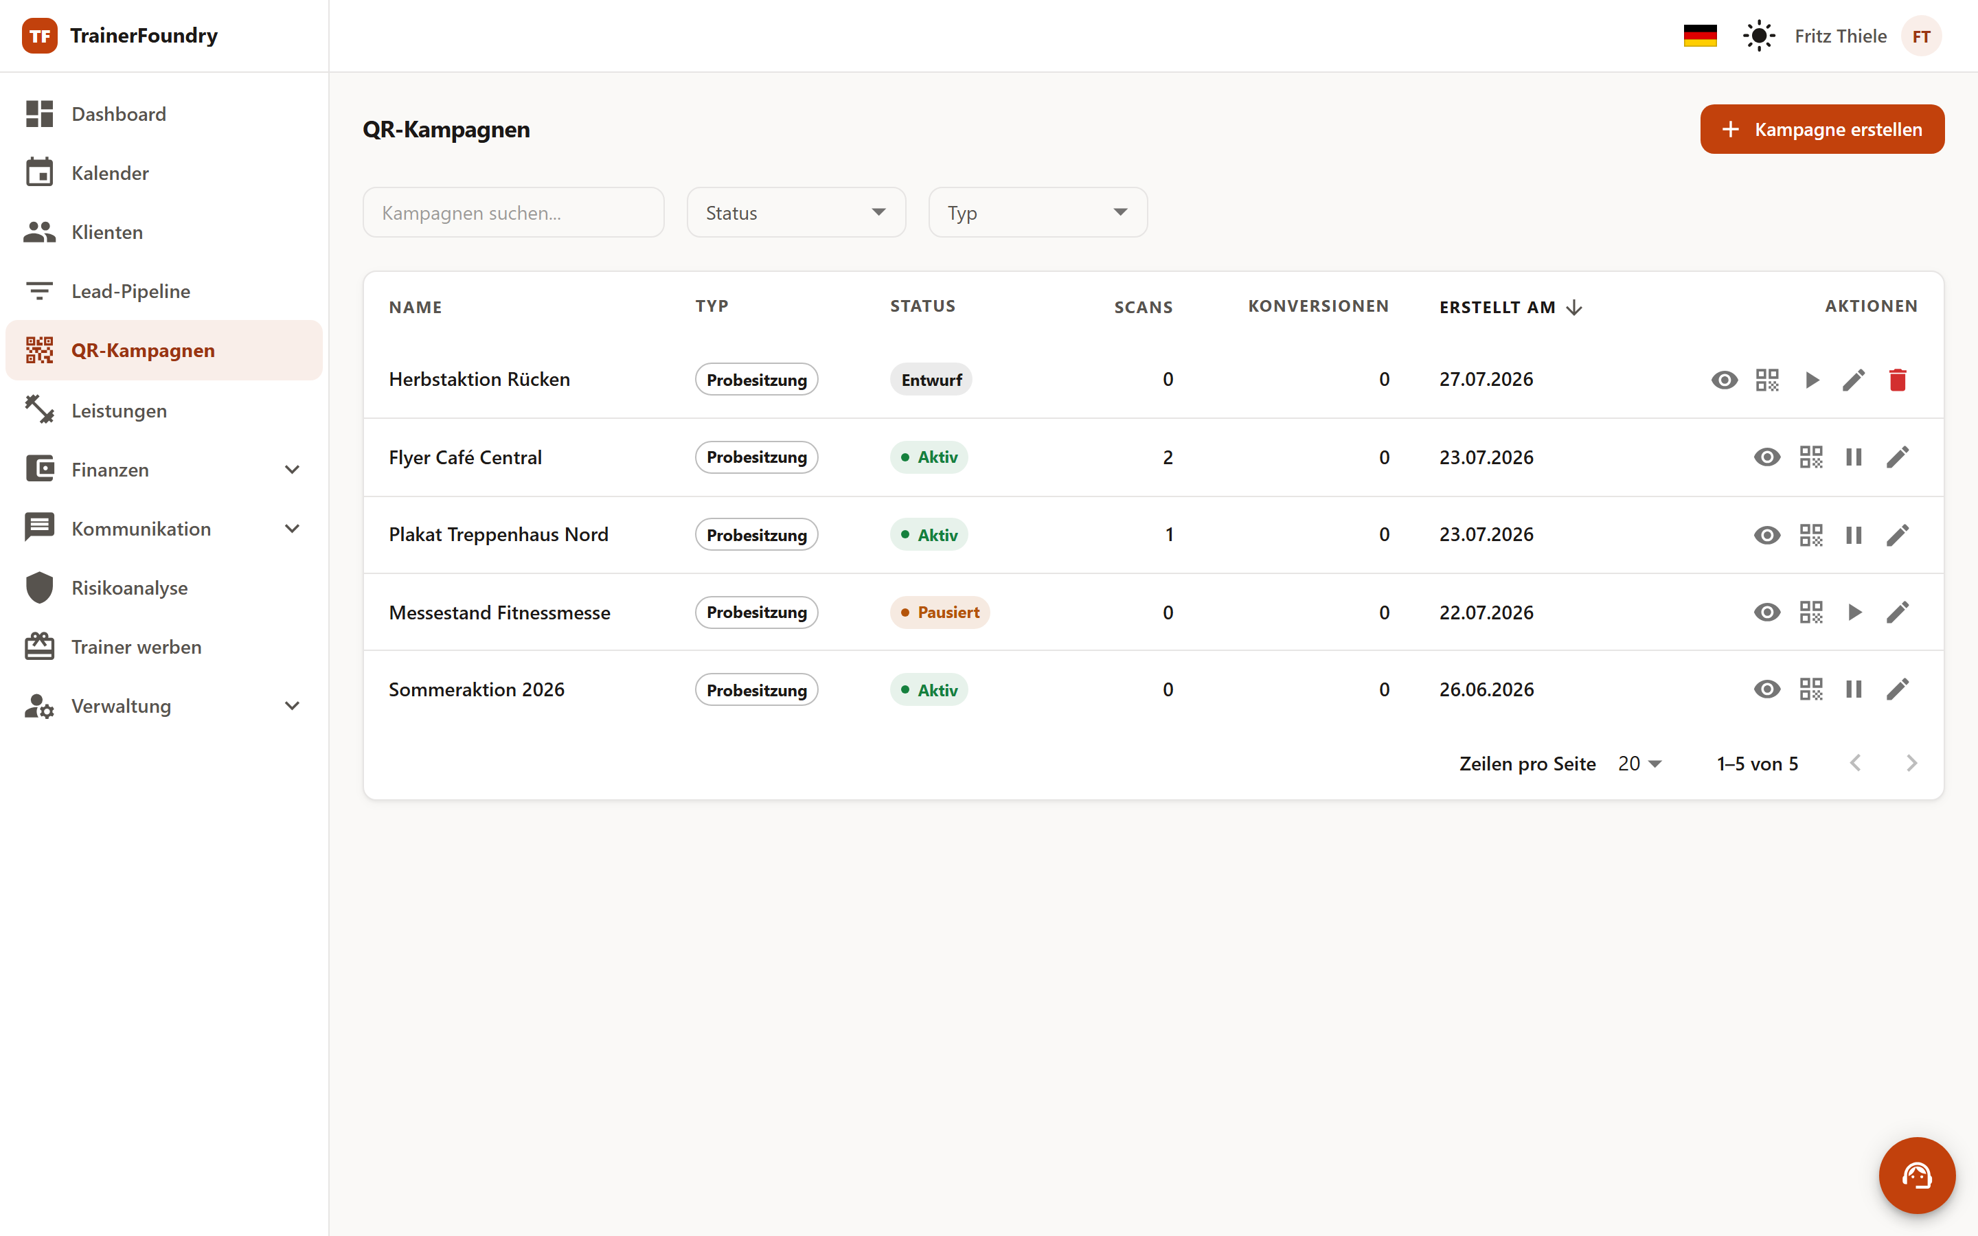Click the Messestand Fitnessmesse name
This screenshot has width=1978, height=1236.
499,613
